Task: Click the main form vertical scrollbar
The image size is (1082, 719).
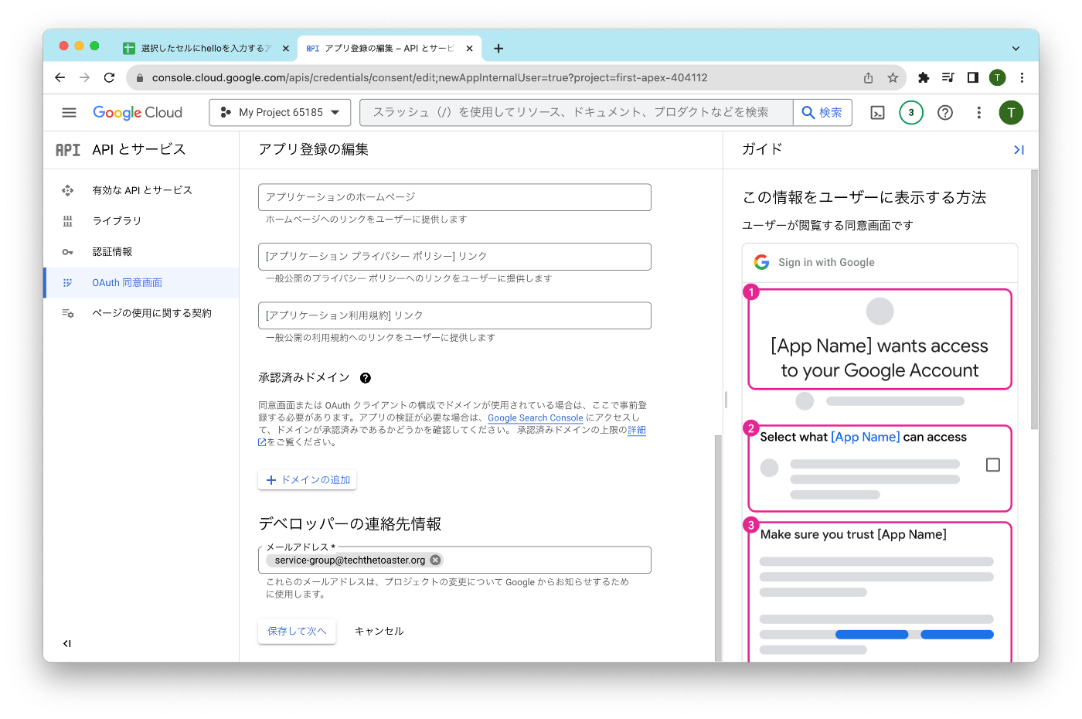Action: point(718,547)
